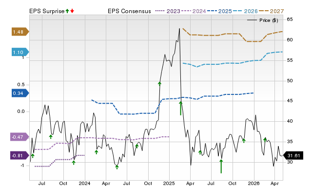Click the surprise arrow of late November 2024
312x186 pixels.
click(159, 84)
